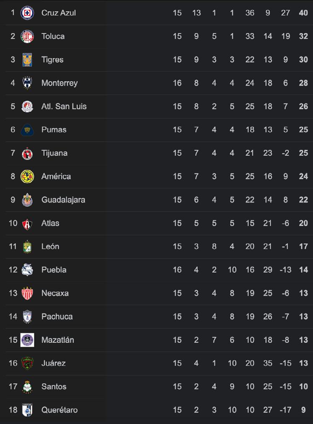Viewport: 313px width, 424px height.
Task: Click the Atlas club logo
Action: coord(27,224)
